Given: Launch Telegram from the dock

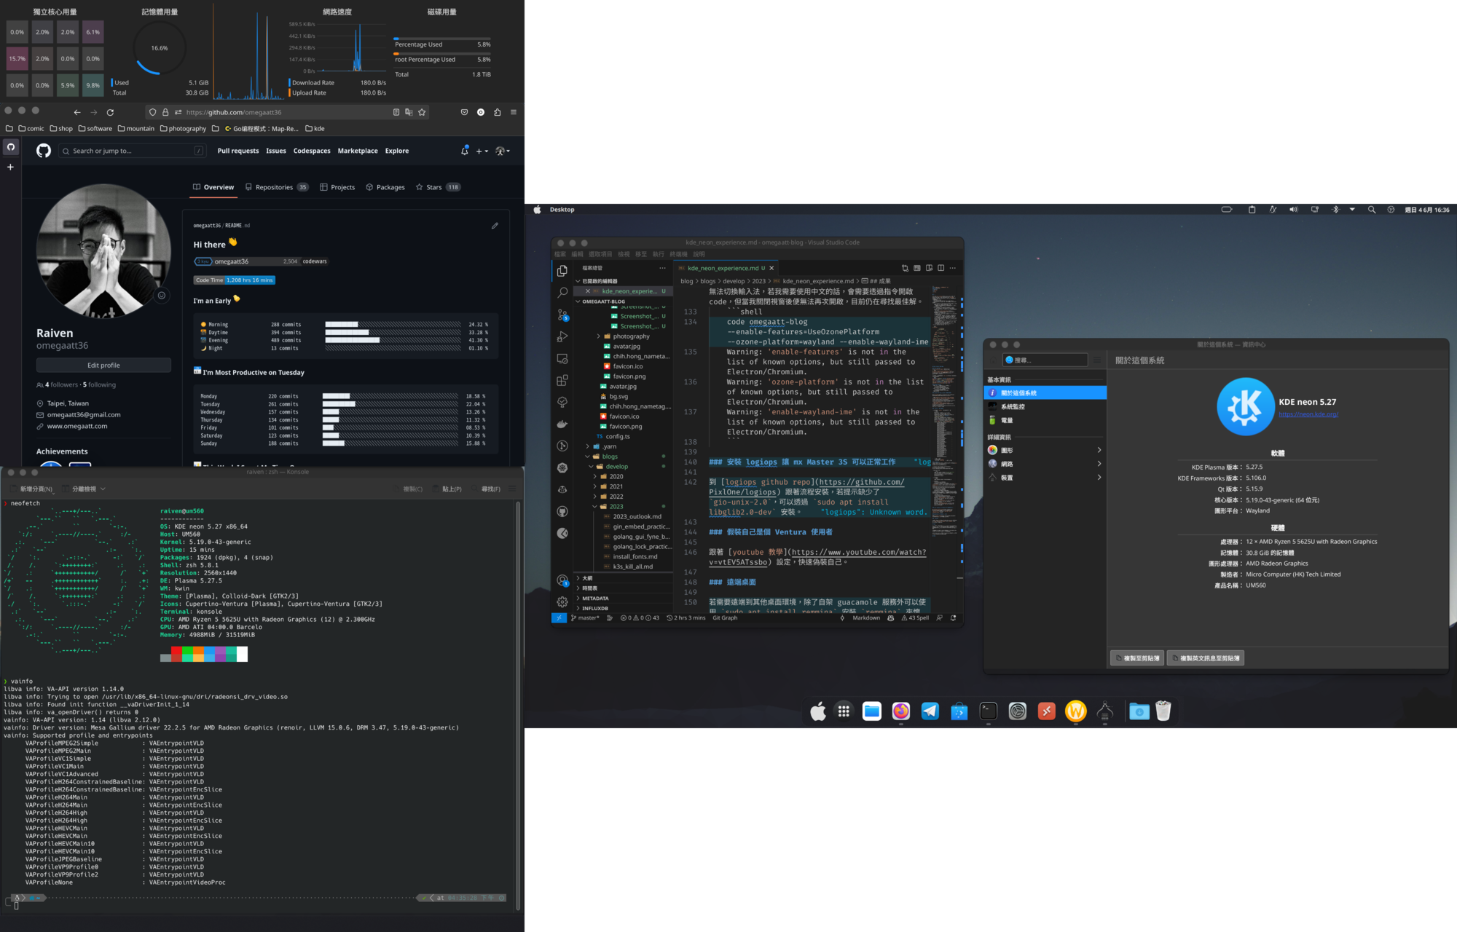Looking at the screenshot, I should (930, 711).
